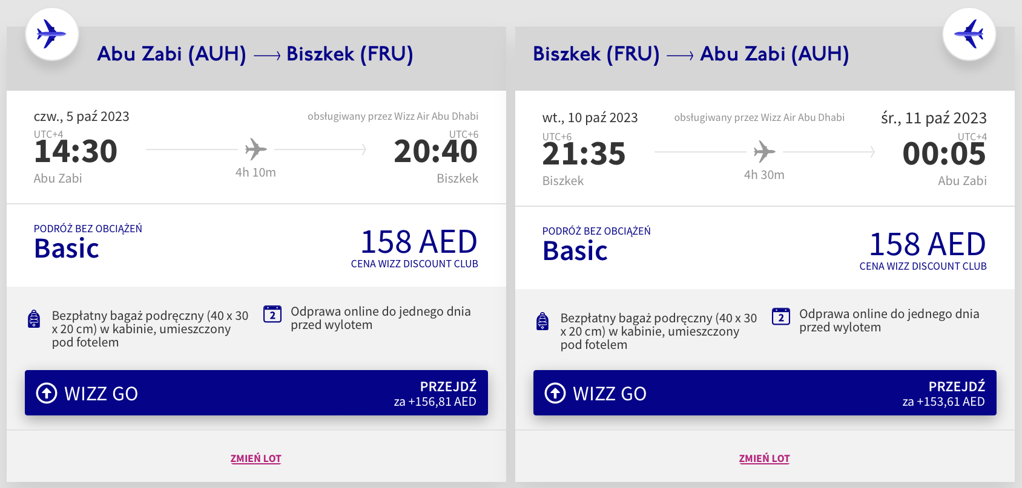Click the Biszkek (FRU) → Abu Zabi (AUH) header
Viewport: 1022px width, 488px height.
[x=691, y=54]
